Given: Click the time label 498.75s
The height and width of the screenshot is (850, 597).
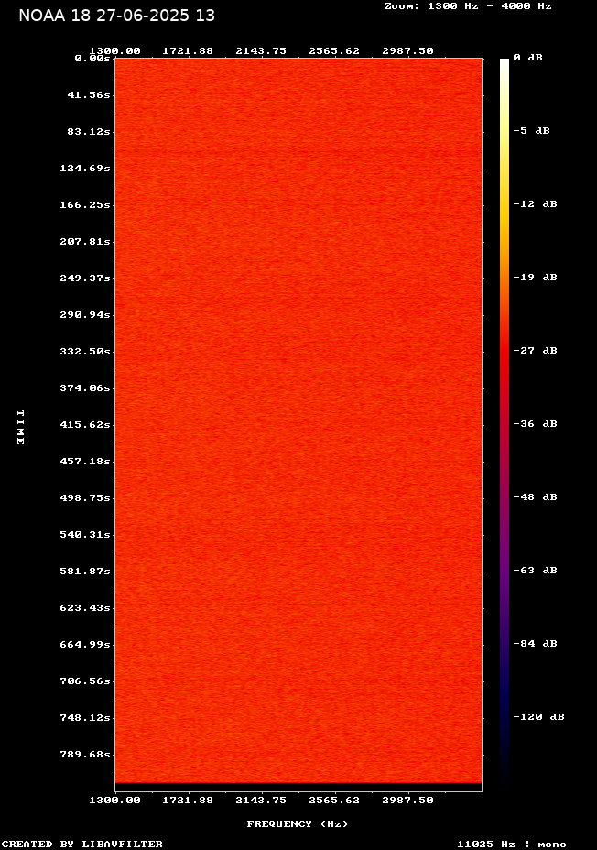Looking at the screenshot, I should coord(85,498).
